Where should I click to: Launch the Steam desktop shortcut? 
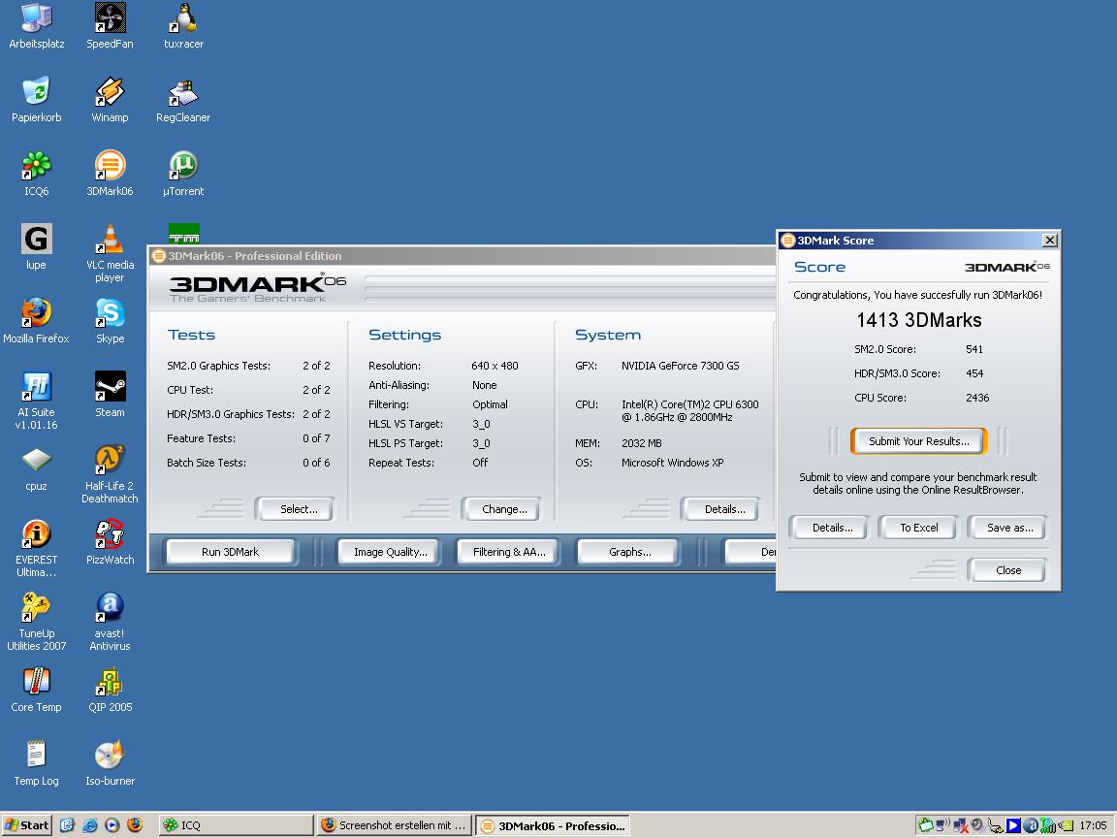110,395
